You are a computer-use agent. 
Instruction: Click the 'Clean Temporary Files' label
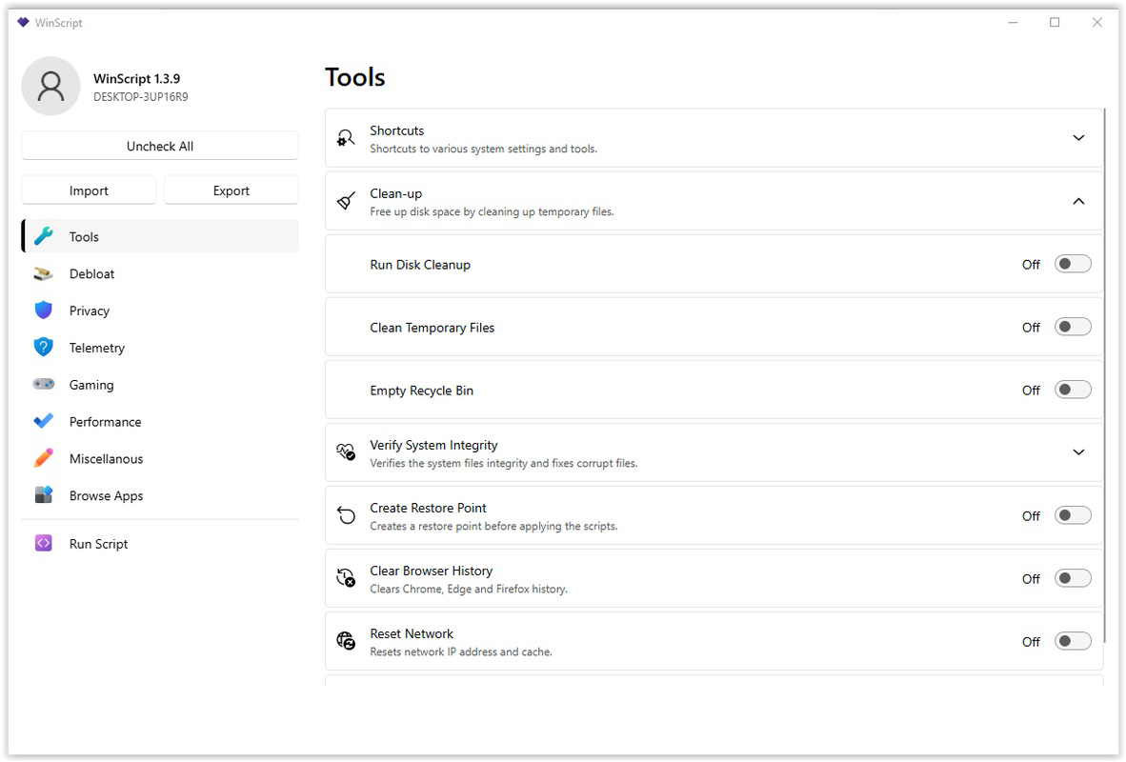[432, 328]
